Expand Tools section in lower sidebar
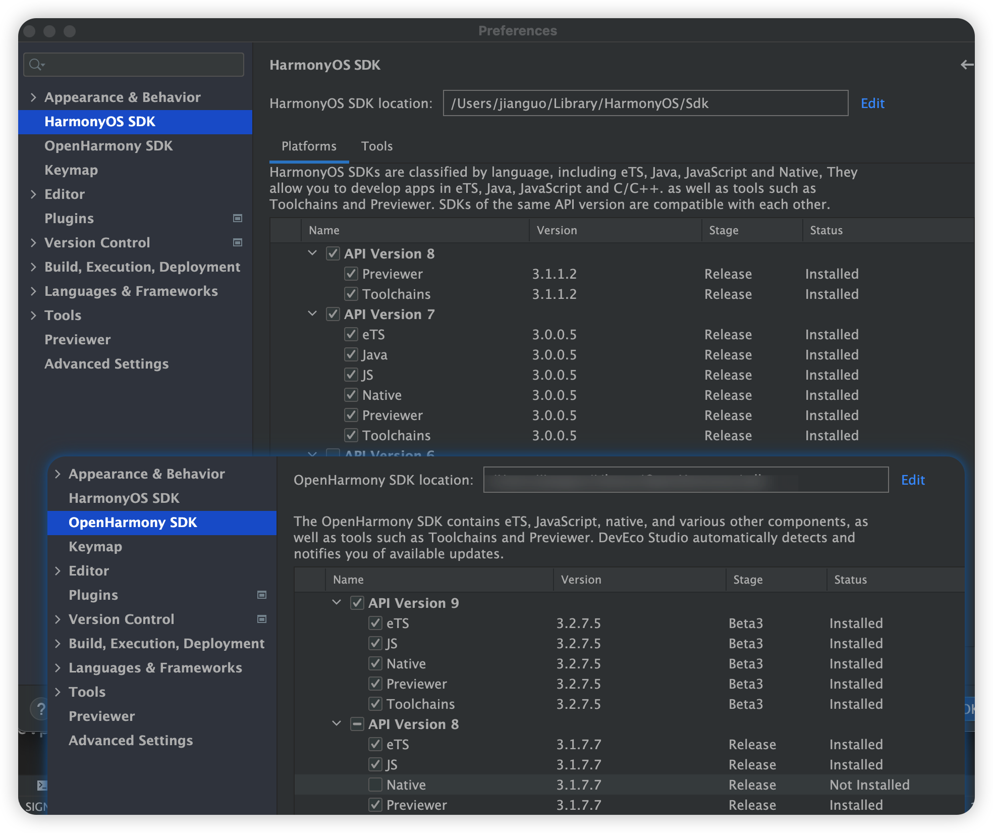993x833 pixels. coord(58,692)
